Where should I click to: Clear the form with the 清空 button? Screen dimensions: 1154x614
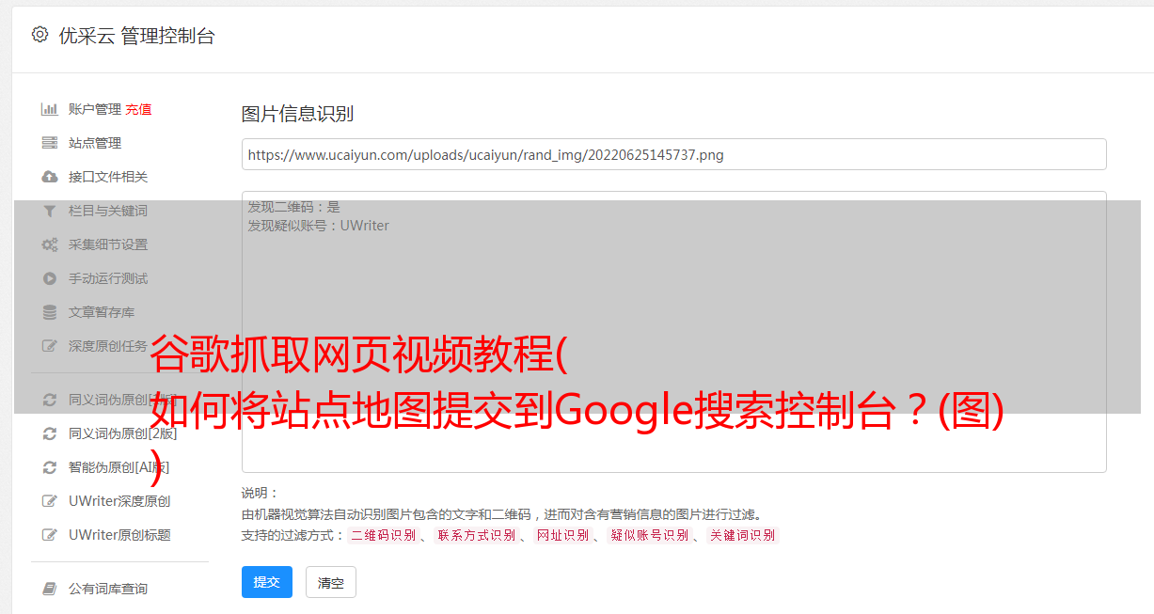coord(331,582)
